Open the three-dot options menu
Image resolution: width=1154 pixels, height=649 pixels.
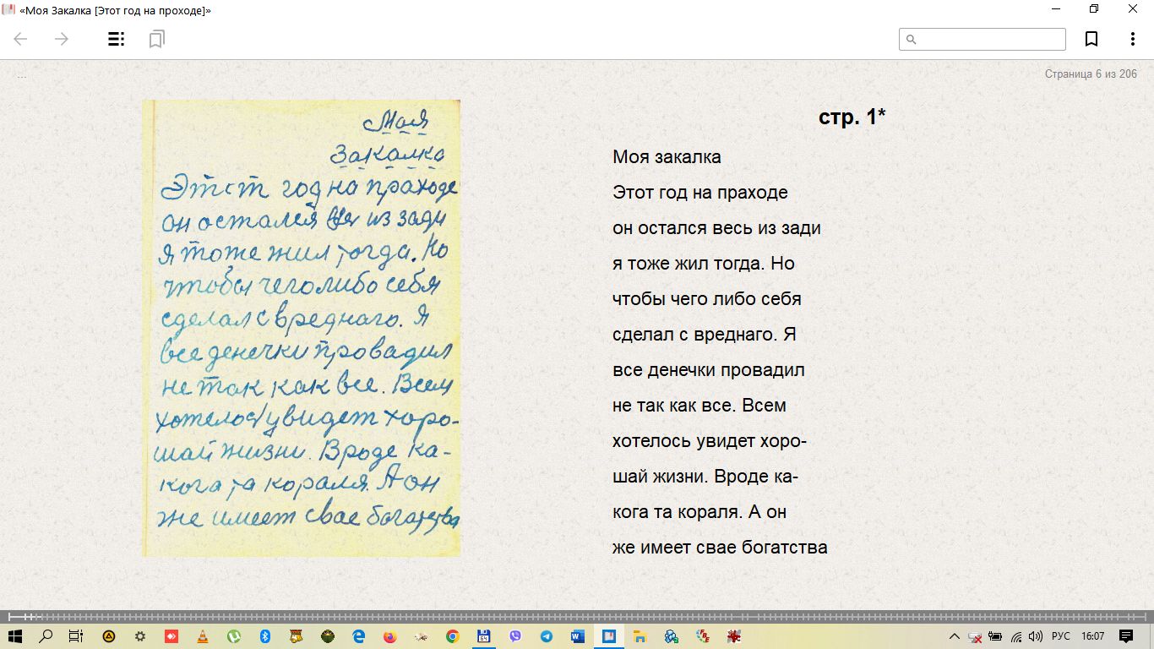(1133, 39)
